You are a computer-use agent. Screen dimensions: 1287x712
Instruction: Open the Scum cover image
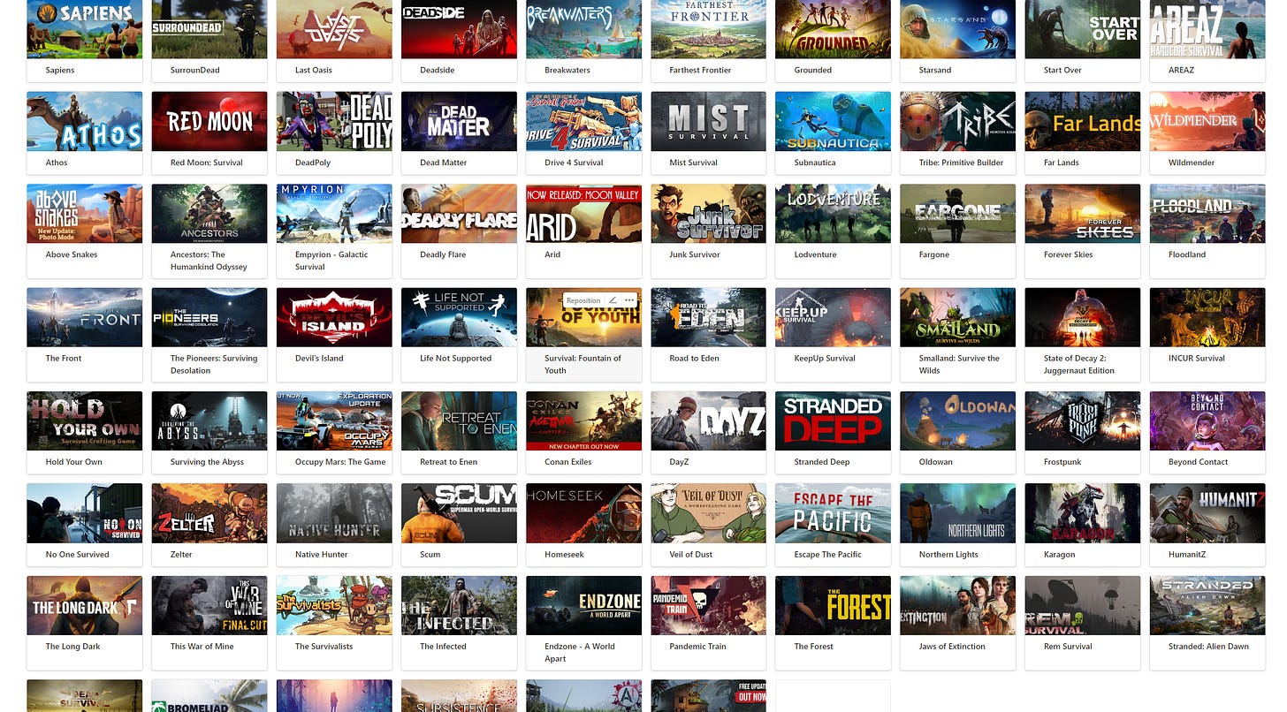[x=459, y=513]
